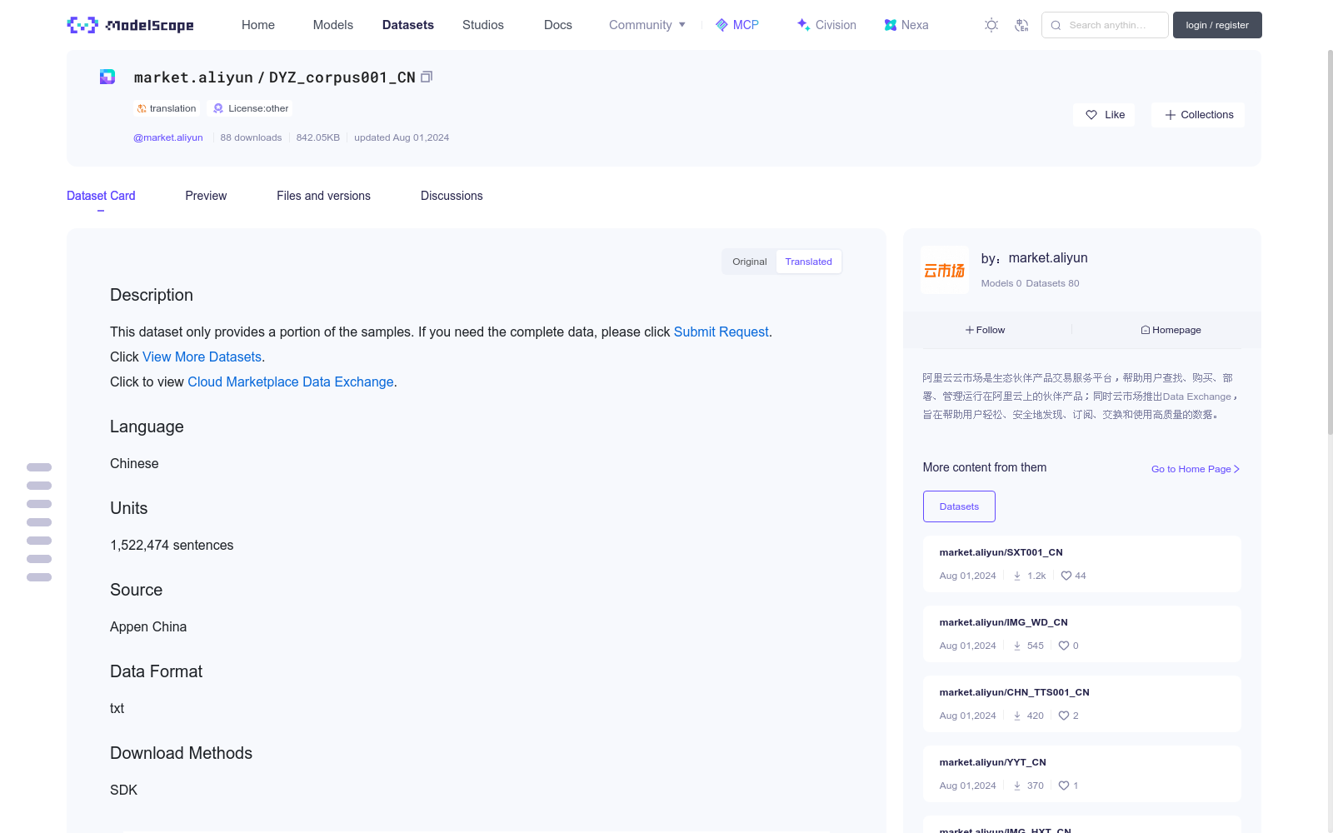
Task: Open the ModelScope logo home link
Action: 131,25
